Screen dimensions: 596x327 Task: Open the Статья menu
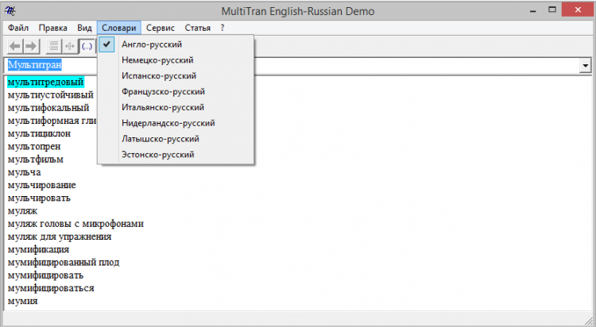[x=198, y=28]
